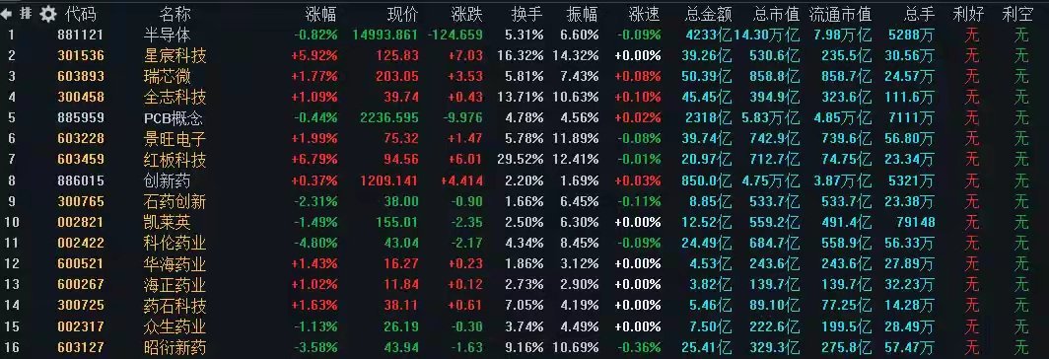Select stock name 红板科技

point(175,160)
